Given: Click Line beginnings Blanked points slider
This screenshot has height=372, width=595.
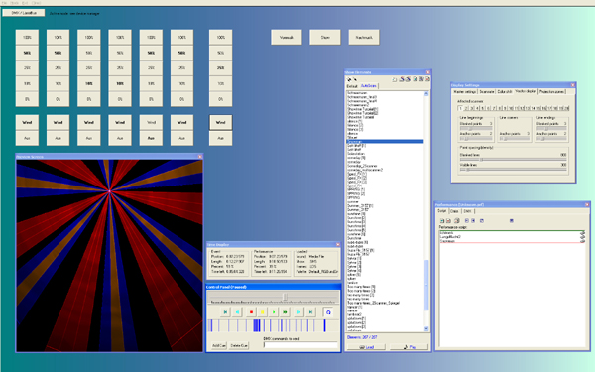Looking at the screenshot, I should 476,129.
